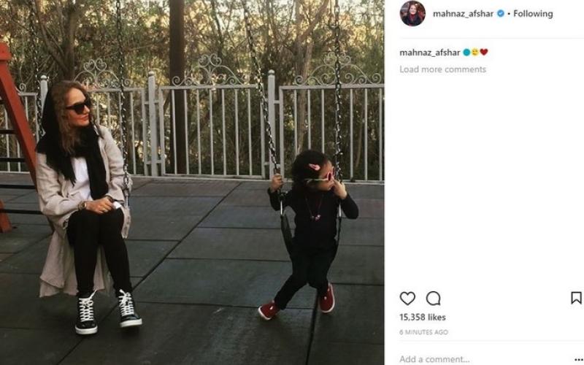
Task: Click the woman sitting on the swing
Action: point(86,207)
